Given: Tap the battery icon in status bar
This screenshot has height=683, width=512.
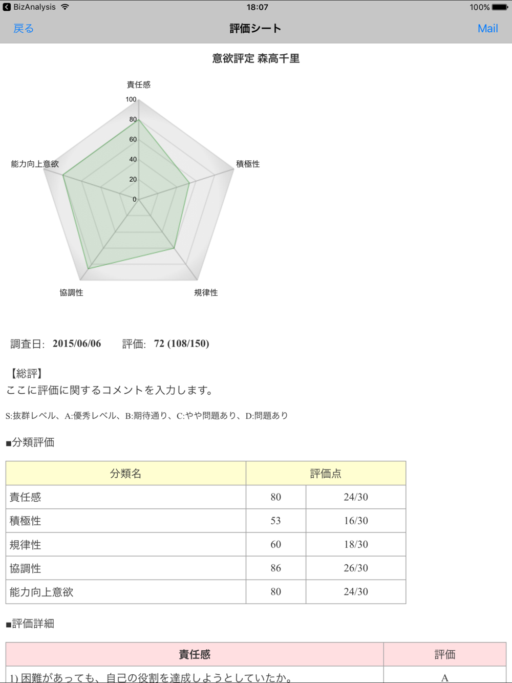Looking at the screenshot, I should click(500, 7).
